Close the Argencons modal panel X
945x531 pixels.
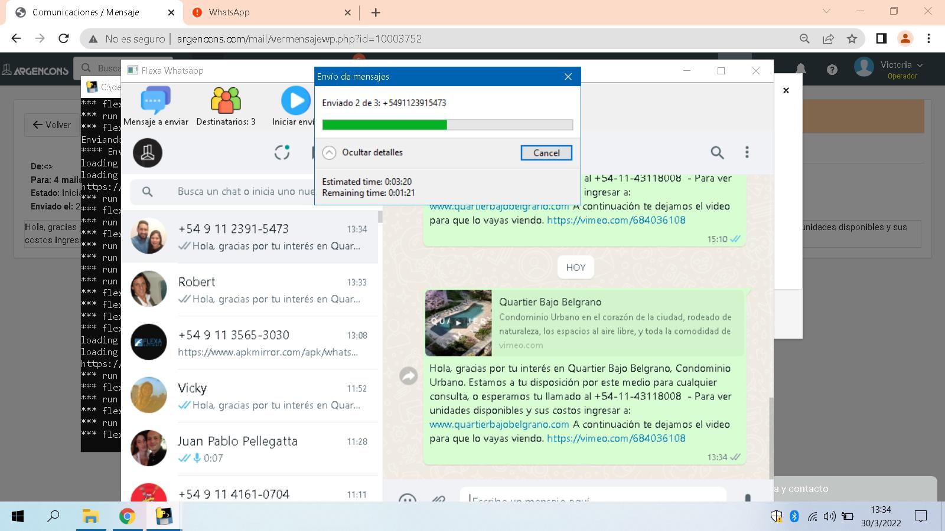pos(786,90)
